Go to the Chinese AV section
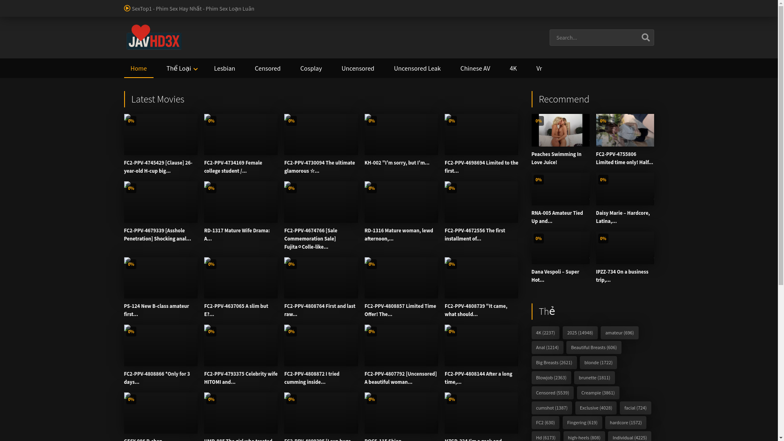 475,69
